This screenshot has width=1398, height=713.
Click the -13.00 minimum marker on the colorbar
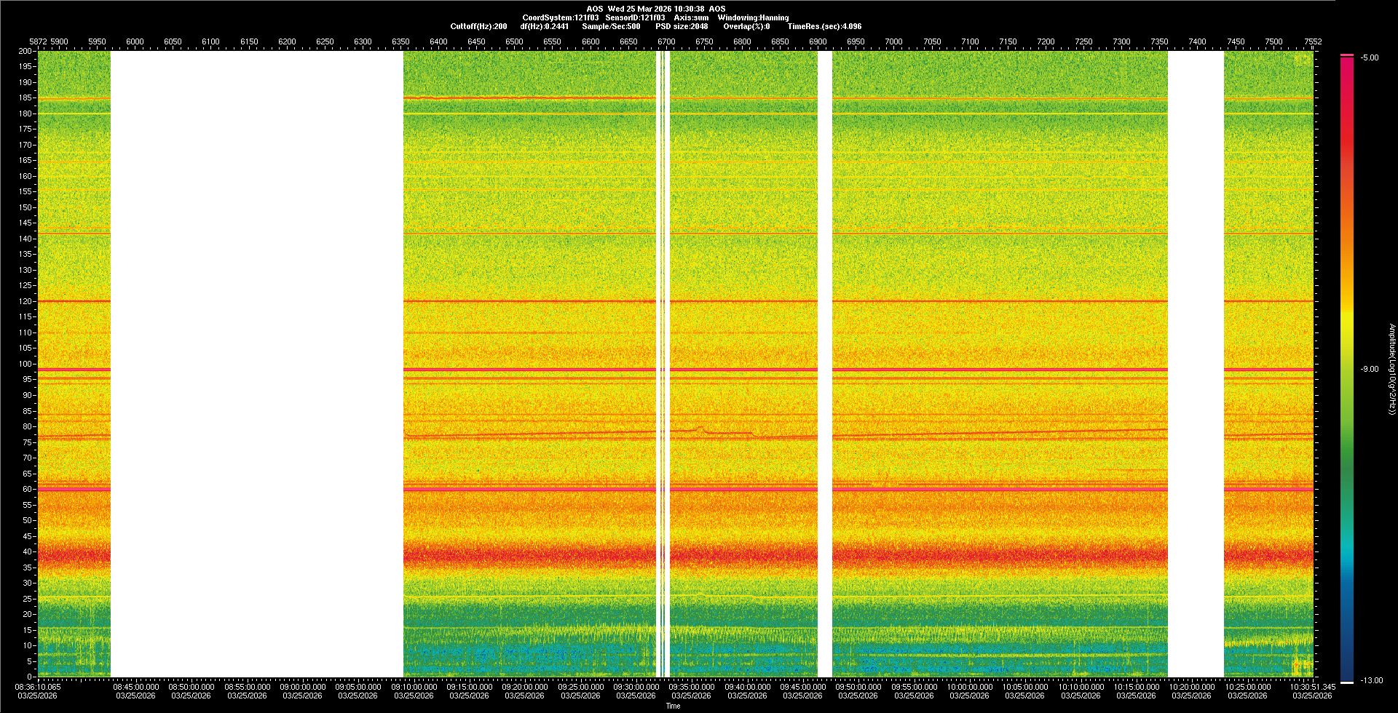tap(1371, 680)
